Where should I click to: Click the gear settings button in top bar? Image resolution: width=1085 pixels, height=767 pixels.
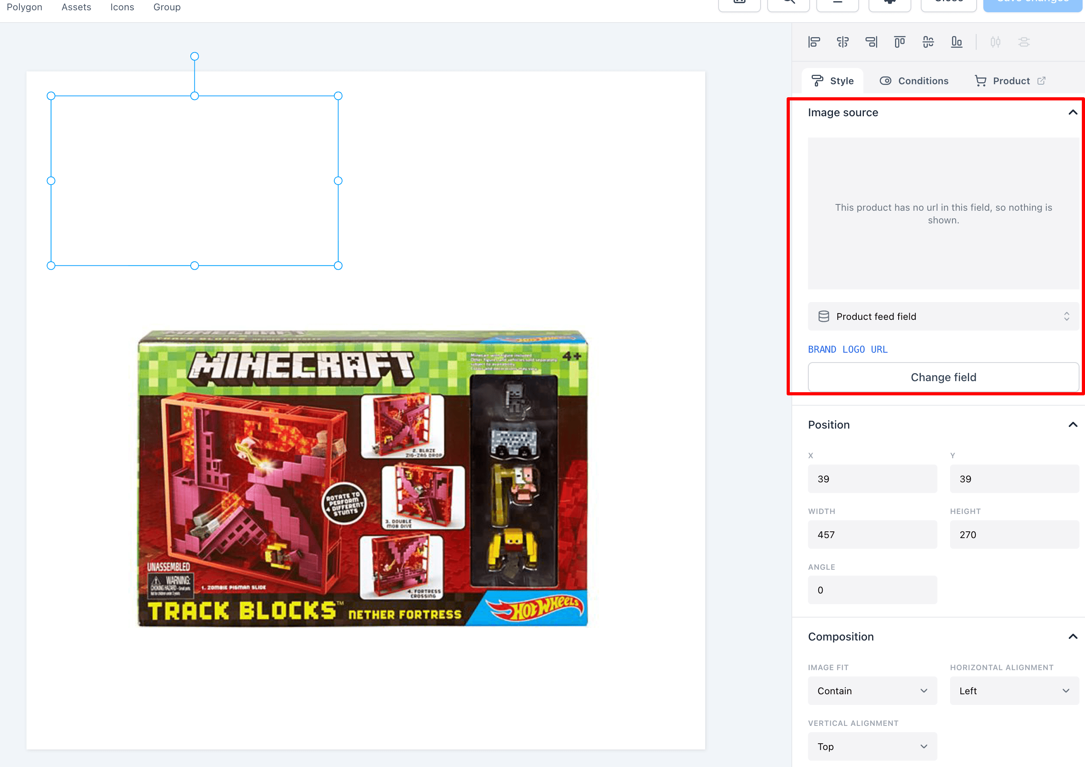pyautogui.click(x=890, y=4)
